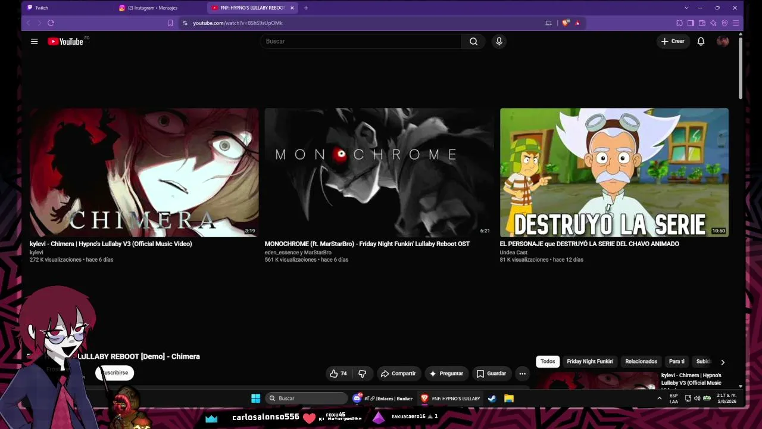This screenshot has width=762, height=429.
Task: Focus the Windows taskbar Buscar box
Action: coord(306,398)
